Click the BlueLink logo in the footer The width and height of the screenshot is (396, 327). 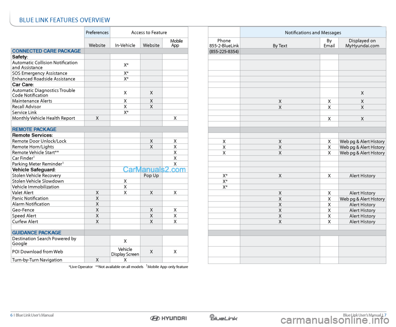tap(223, 318)
